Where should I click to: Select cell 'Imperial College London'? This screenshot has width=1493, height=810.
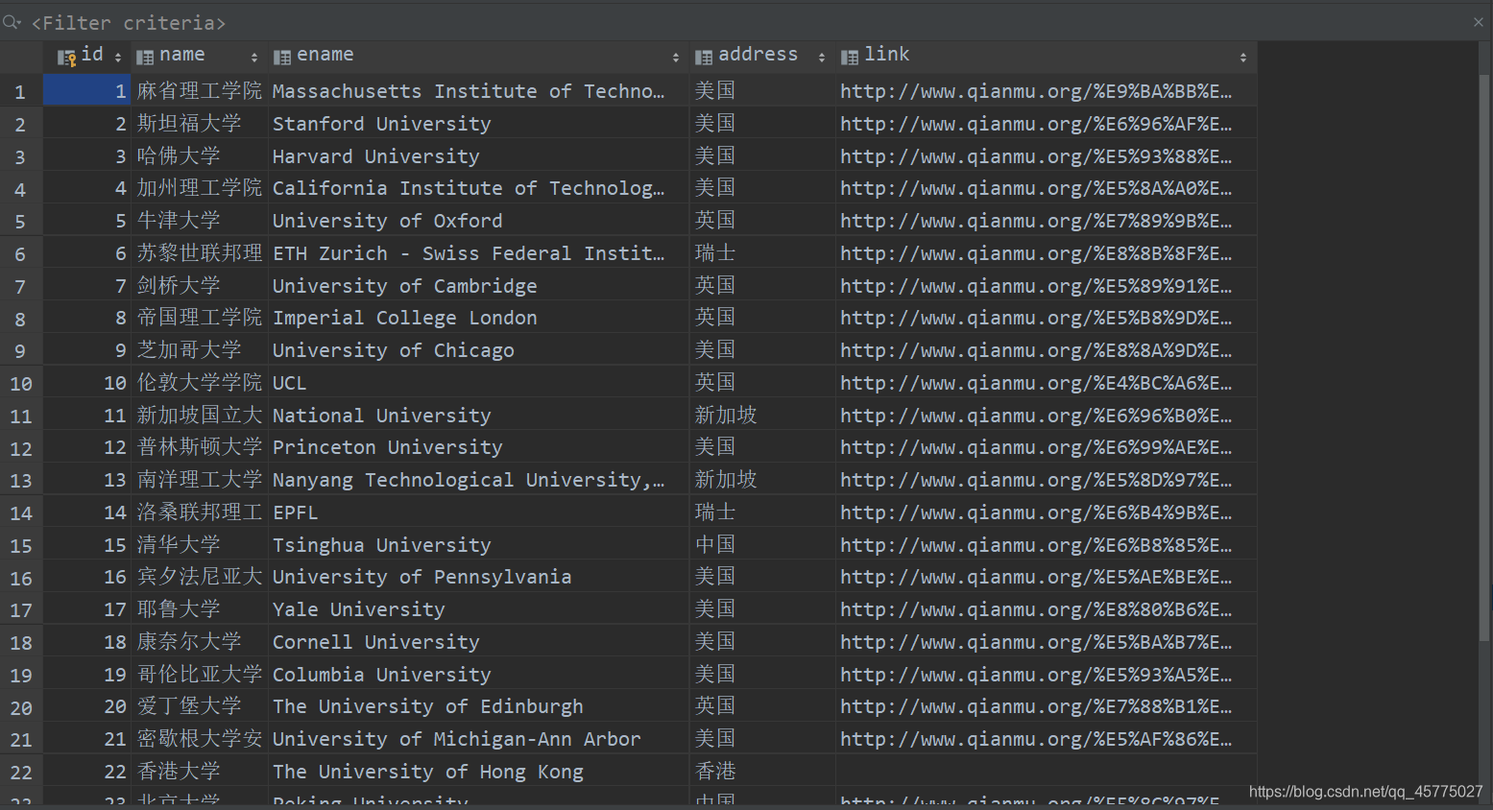[478, 318]
